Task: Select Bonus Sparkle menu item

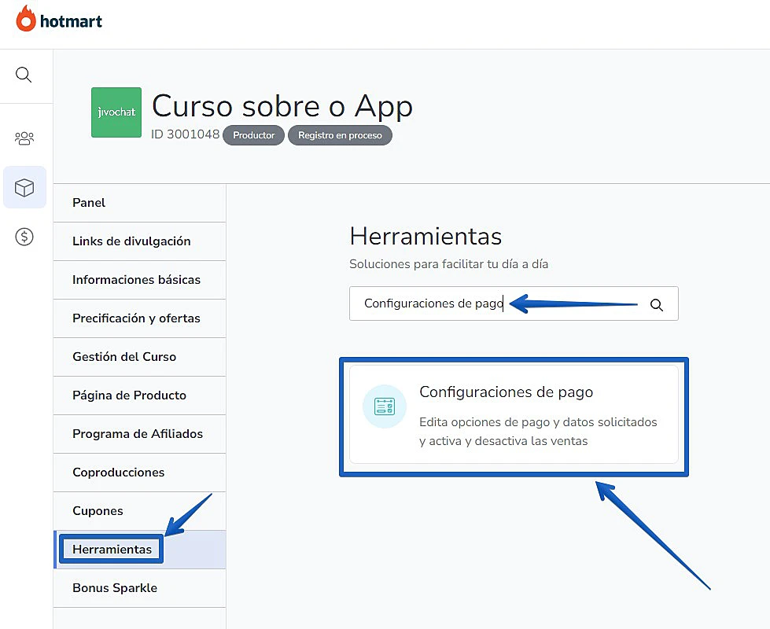Action: click(115, 588)
